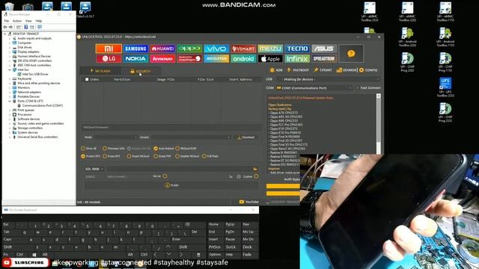Select the Nokia brand icon
This screenshot has height=269, width=479.
[135, 58]
